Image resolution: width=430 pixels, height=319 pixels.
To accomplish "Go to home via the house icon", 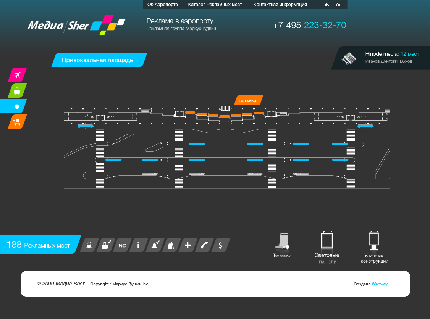I will [x=338, y=4].
